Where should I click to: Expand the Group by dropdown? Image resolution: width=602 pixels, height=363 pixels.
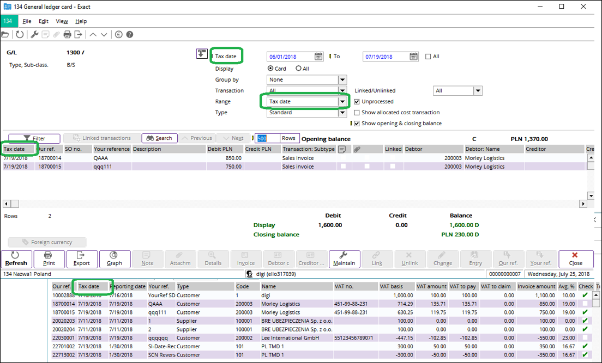coord(342,80)
